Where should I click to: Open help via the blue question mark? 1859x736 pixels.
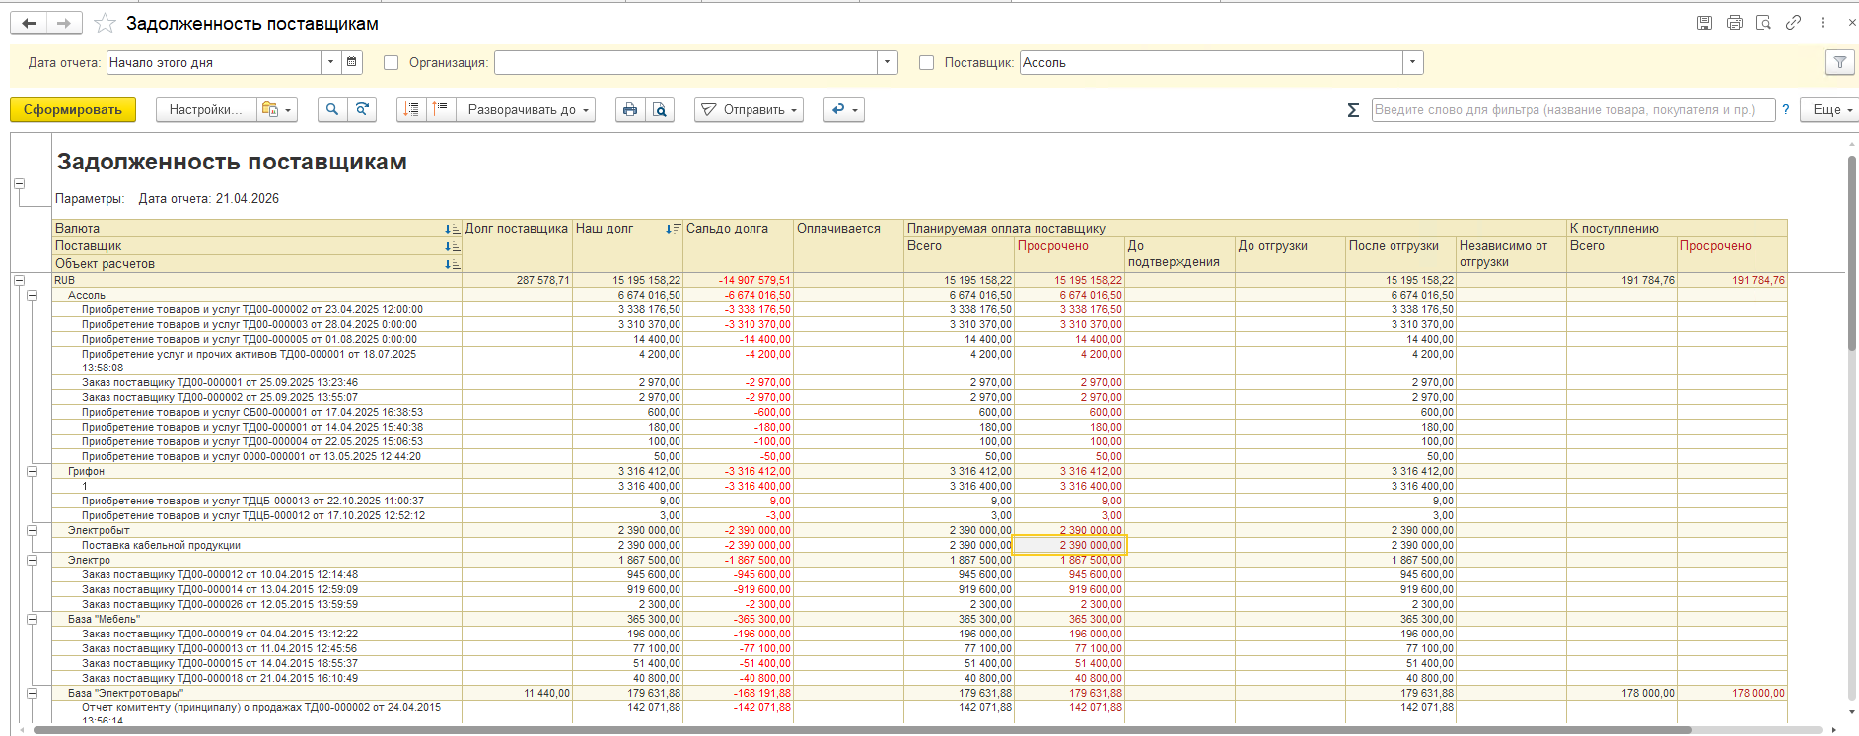click(1785, 110)
